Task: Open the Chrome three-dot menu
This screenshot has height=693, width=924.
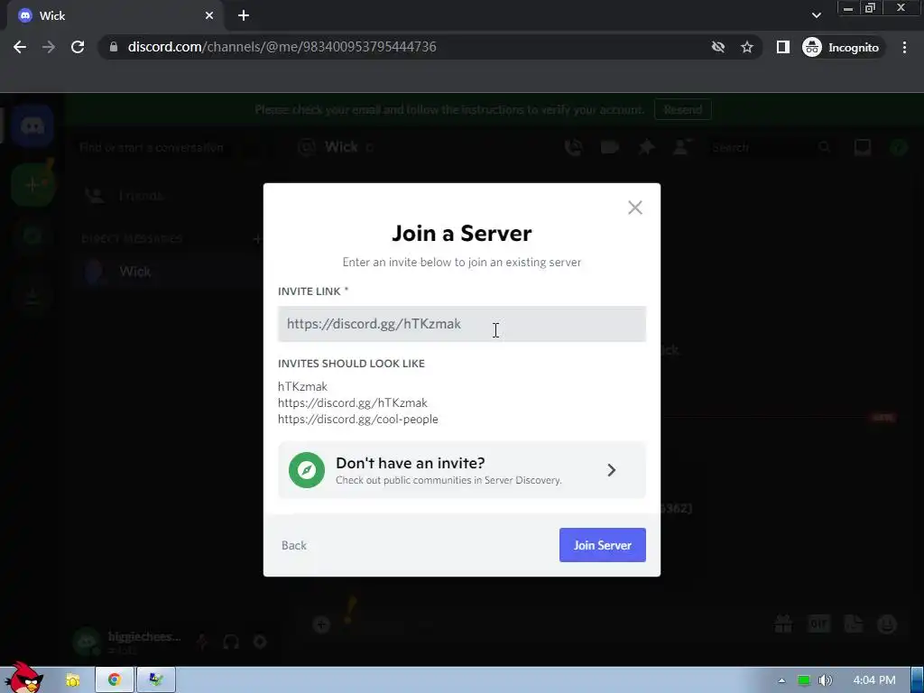Action: click(x=904, y=47)
